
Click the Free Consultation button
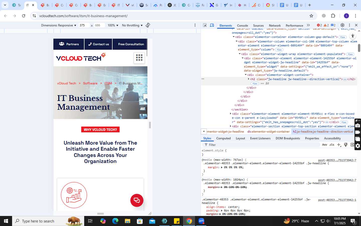pos(130,44)
